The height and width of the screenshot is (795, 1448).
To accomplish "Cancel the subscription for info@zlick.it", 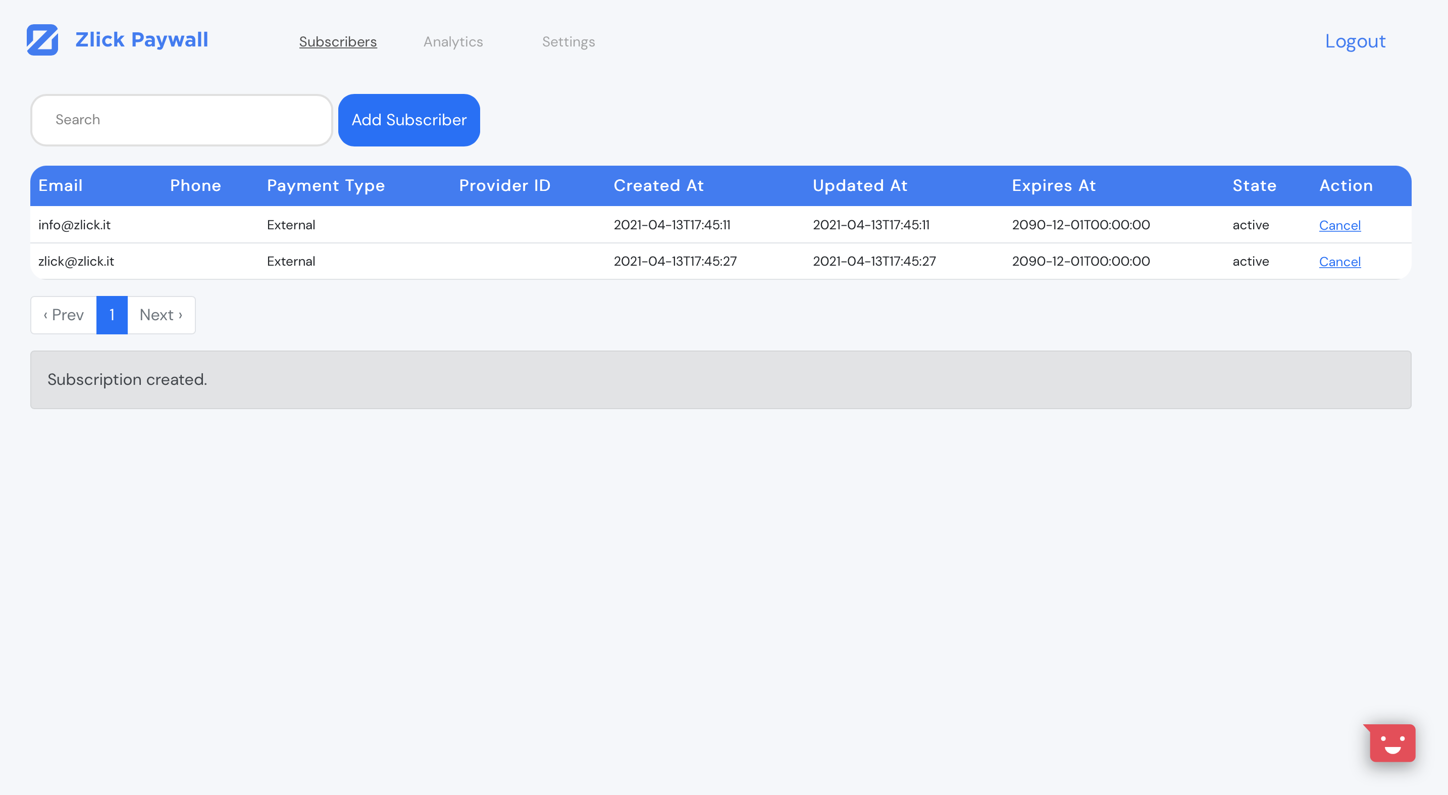I will coord(1339,225).
